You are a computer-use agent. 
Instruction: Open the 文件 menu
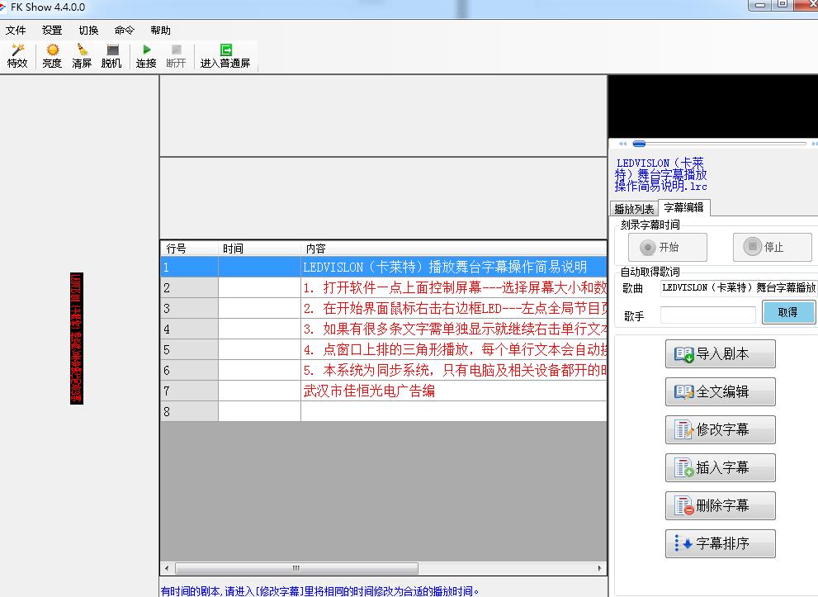[16, 31]
